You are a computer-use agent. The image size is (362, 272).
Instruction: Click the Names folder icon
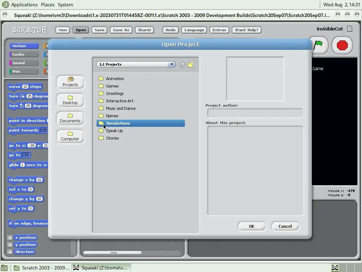tap(101, 115)
